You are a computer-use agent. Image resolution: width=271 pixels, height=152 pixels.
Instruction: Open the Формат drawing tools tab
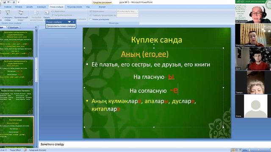coord(102,7)
